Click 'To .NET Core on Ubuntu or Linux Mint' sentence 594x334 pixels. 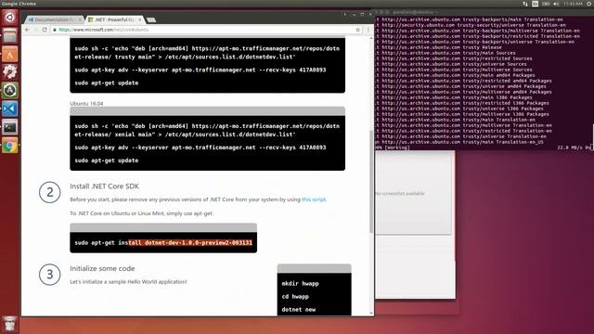[141, 213]
